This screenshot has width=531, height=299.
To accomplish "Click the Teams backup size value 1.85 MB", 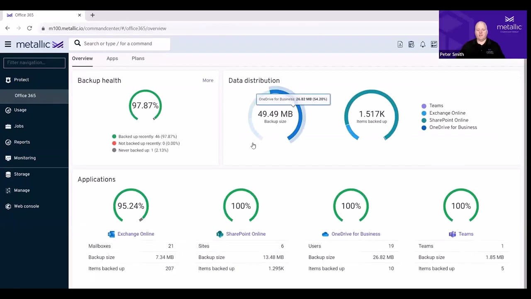I will click(x=495, y=257).
